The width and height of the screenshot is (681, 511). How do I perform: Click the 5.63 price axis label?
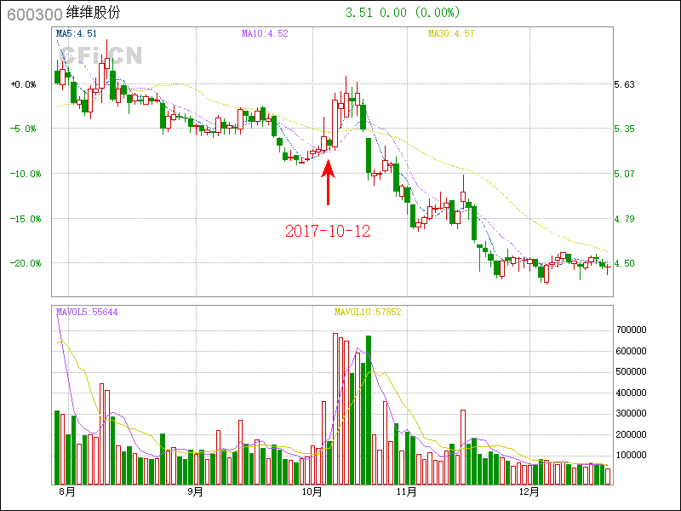[x=625, y=84]
